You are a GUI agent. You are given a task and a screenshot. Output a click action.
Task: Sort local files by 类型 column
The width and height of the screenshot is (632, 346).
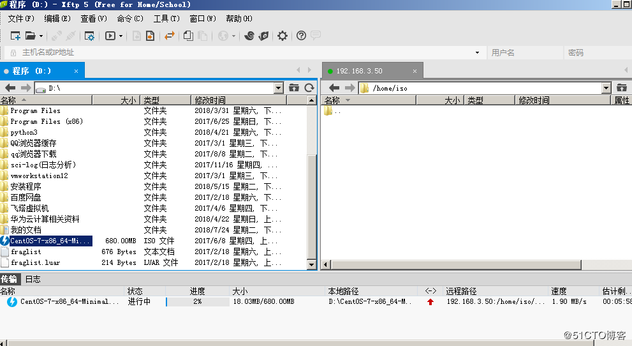pyautogui.click(x=166, y=100)
